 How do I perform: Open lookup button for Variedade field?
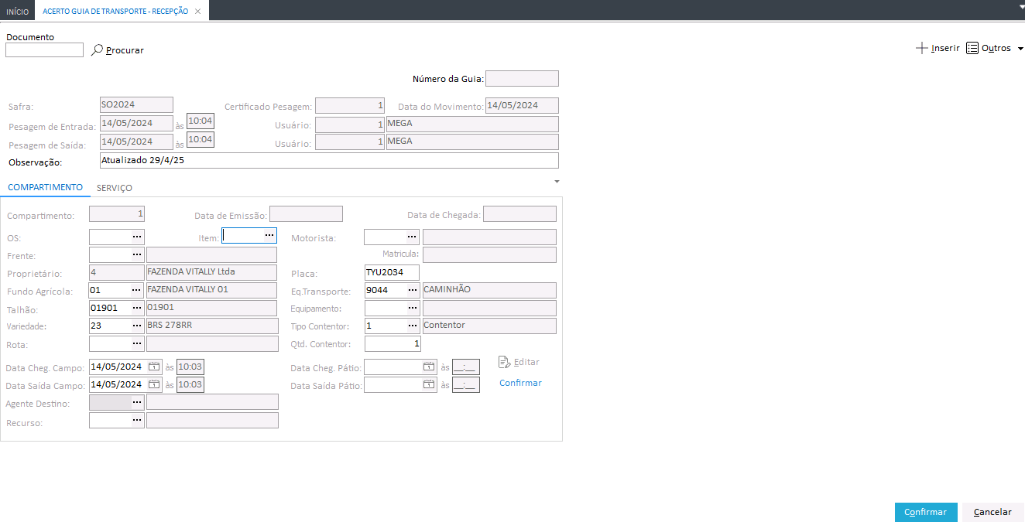[136, 326]
